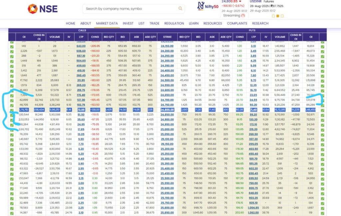Image resolution: width=341 pixels, height=216 pixels.
Task: Open the Nifty50 logo
Action: point(210,6)
